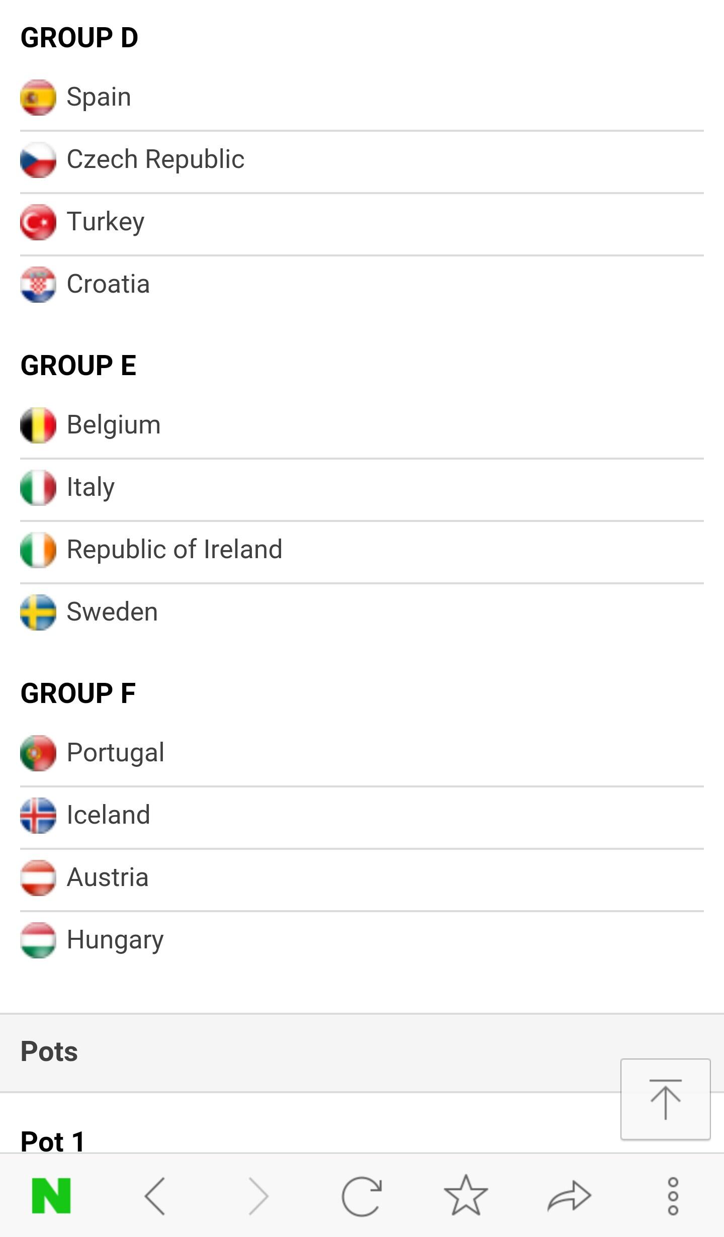
Task: Tap the Spain flag icon
Action: (x=38, y=97)
